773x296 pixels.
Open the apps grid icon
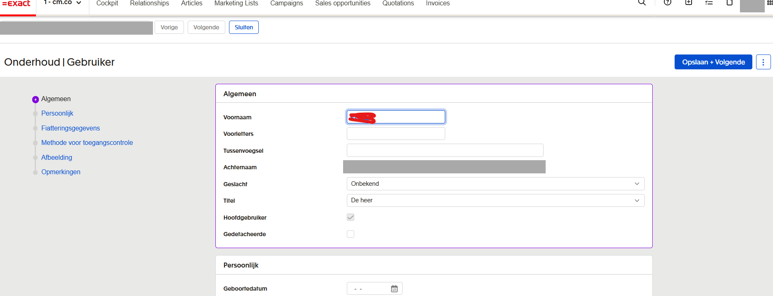coord(770,2)
